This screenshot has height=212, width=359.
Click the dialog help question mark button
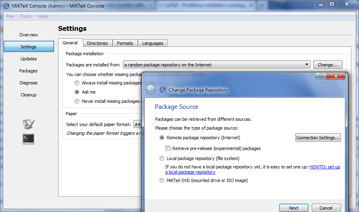[x=321, y=76]
